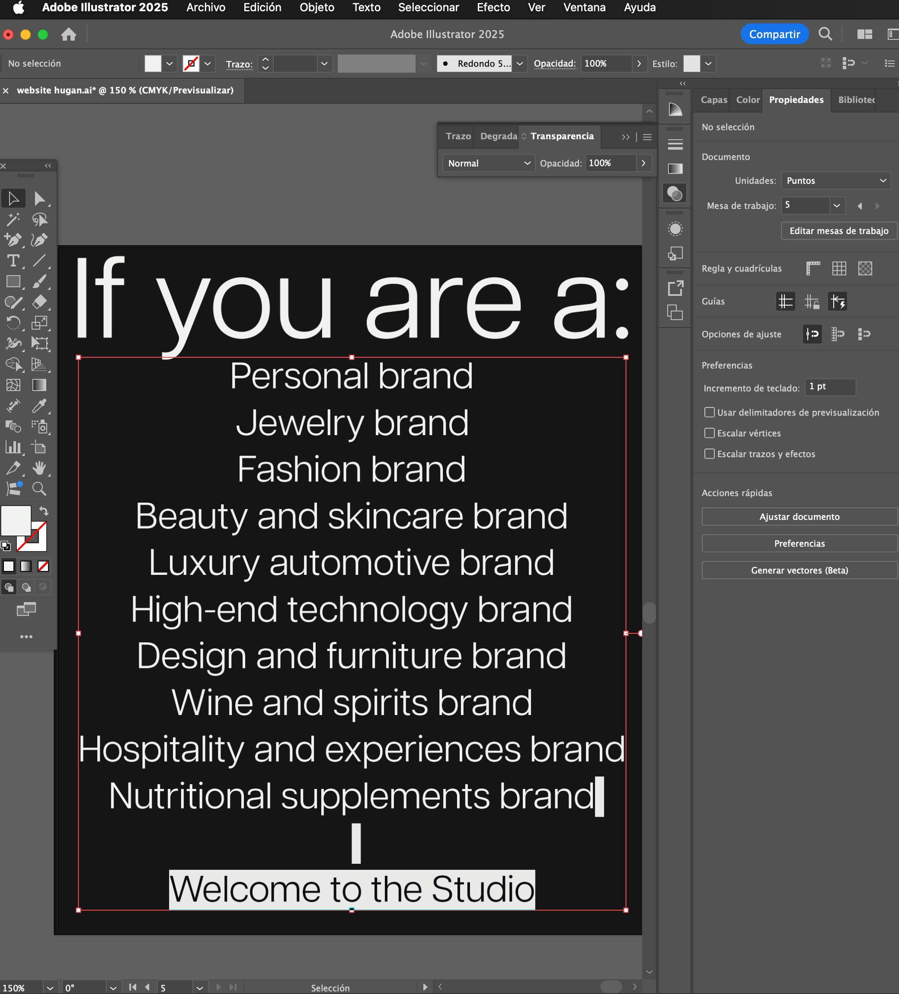Screen dimensions: 899x994
Task: Select the Rectangle tool
Action: click(x=13, y=281)
